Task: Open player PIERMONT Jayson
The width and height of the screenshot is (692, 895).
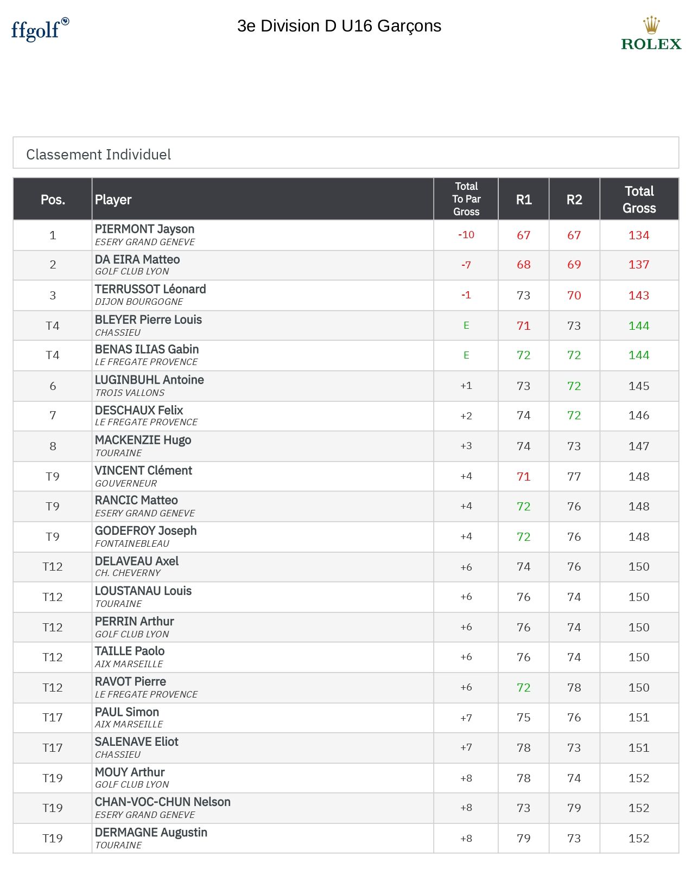Action: 144,229
